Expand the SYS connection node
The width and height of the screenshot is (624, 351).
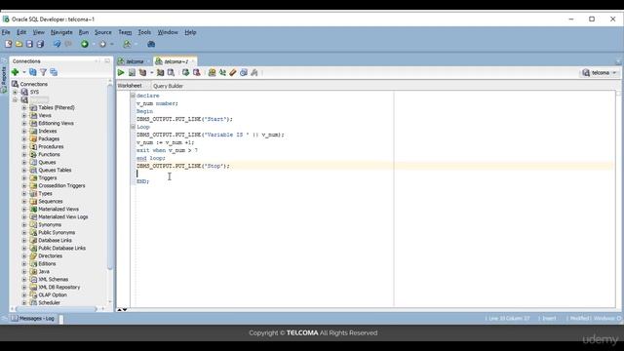[16, 92]
